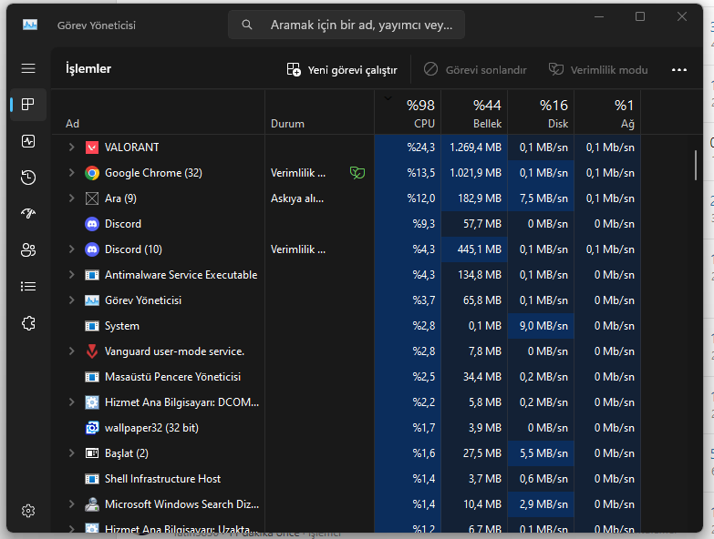This screenshot has height=539, width=714.
Task: Click the Task Manager app icon in title bar
Action: point(30,25)
